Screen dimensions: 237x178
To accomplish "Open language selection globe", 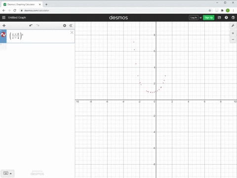I will (233, 18).
